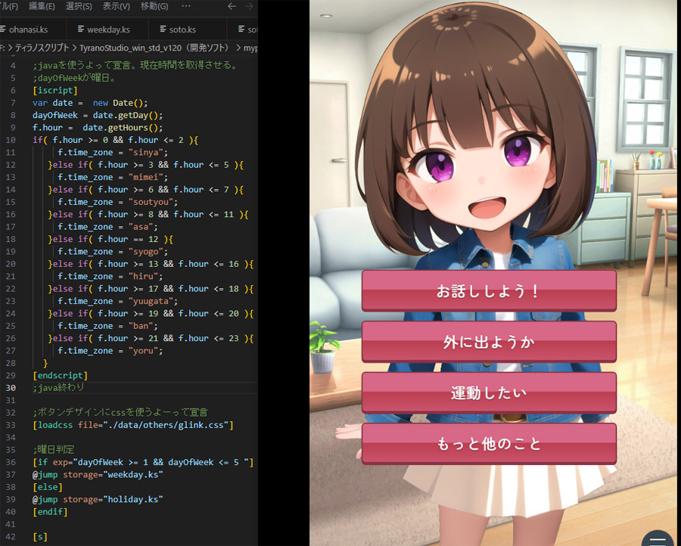Click "holiday.ks" in the jump on line 39
The image size is (681, 546).
pos(133,500)
